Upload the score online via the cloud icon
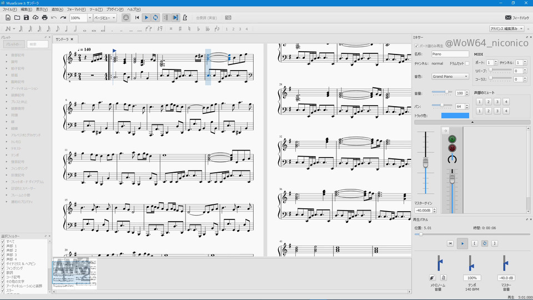Image resolution: width=533 pixels, height=300 pixels. coord(36,18)
